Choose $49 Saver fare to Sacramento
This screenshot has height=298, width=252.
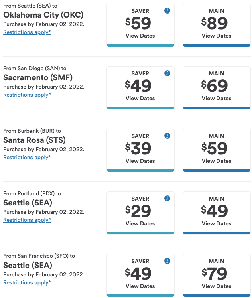click(x=140, y=87)
